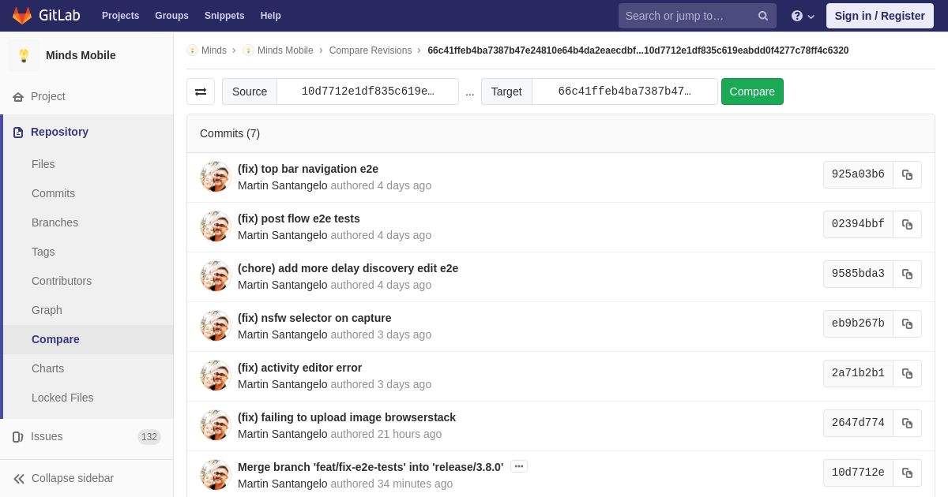Open Issues in the sidebar
The image size is (948, 497).
click(x=47, y=436)
